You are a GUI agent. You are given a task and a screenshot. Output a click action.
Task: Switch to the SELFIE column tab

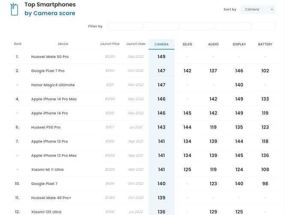click(x=187, y=45)
